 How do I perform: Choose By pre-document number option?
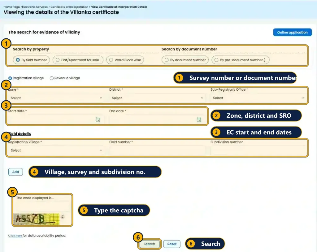pos(241,60)
